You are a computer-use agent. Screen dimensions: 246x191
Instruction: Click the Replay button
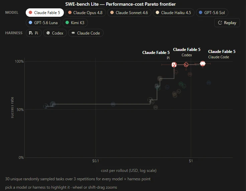227,23
